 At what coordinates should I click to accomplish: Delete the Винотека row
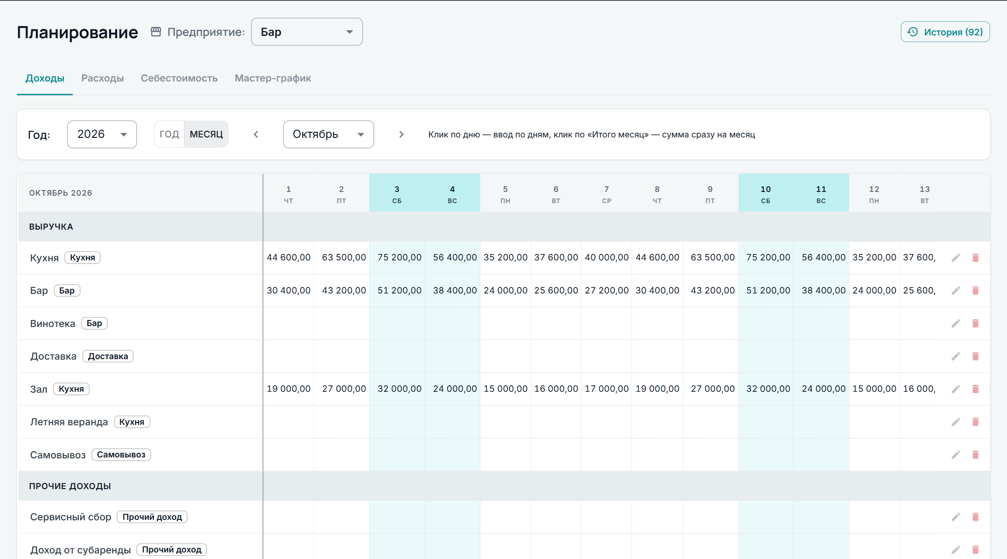(975, 323)
